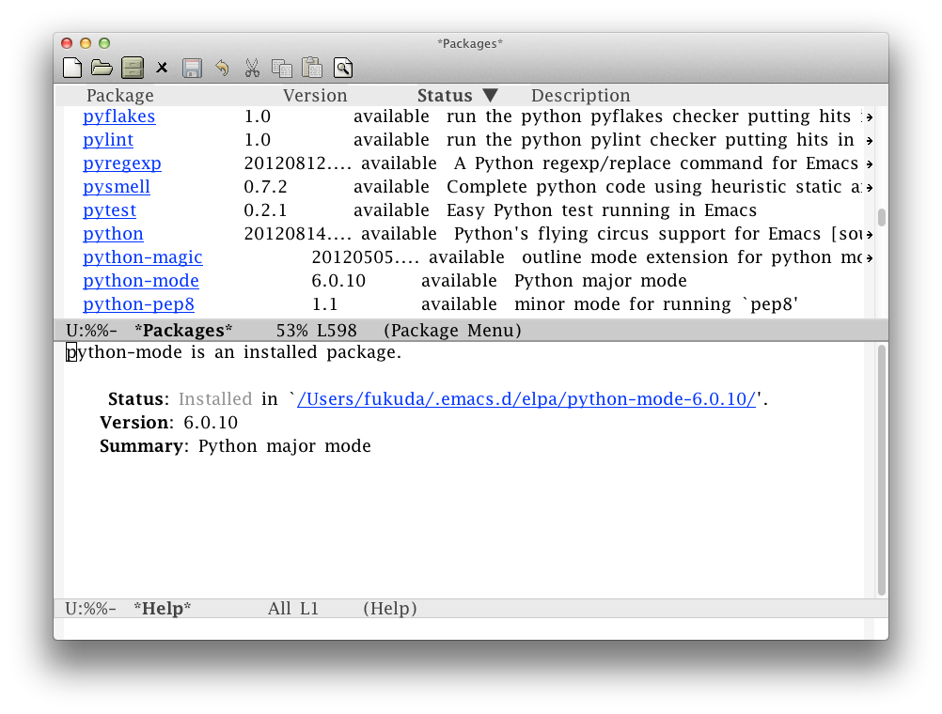The height and width of the screenshot is (714, 942).
Task: Click the "Python's flying circus support" description
Action: tap(660, 234)
